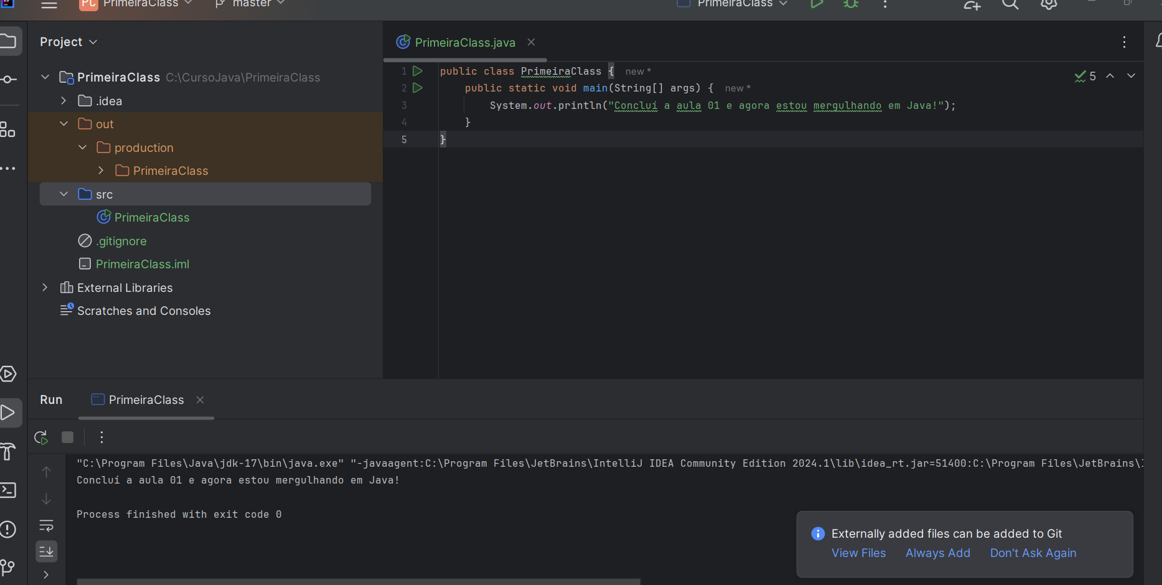Click the 'new *' inlay hint on line 1

coord(638,72)
